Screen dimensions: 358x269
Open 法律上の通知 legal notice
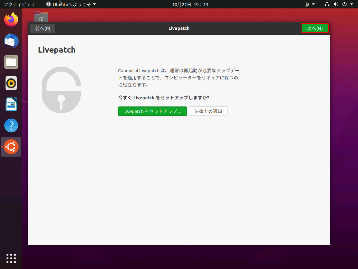tap(208, 111)
